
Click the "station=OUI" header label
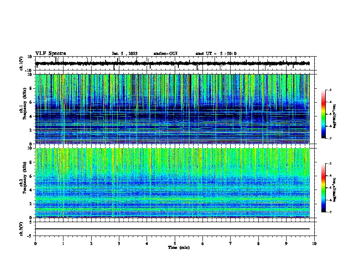coord(165,54)
